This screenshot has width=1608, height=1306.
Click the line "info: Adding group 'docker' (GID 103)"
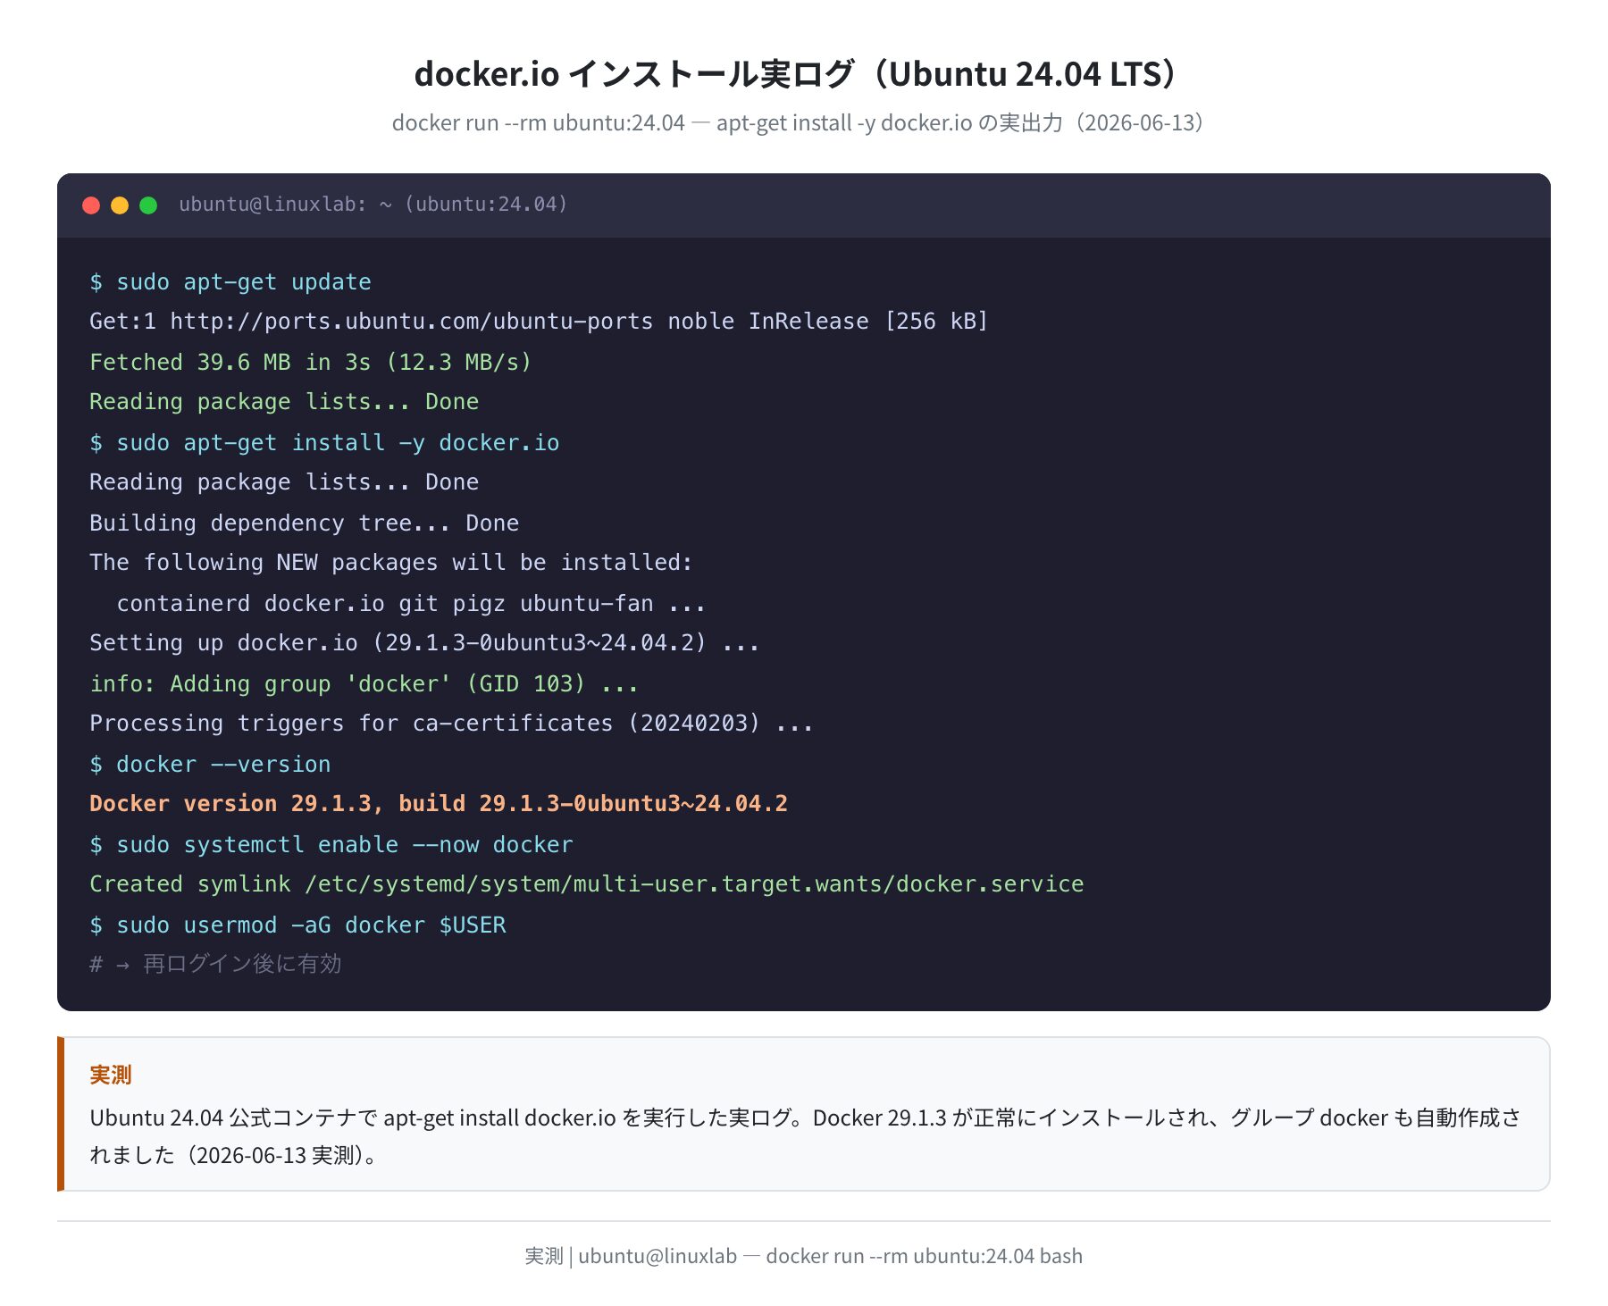pyautogui.click(x=364, y=684)
